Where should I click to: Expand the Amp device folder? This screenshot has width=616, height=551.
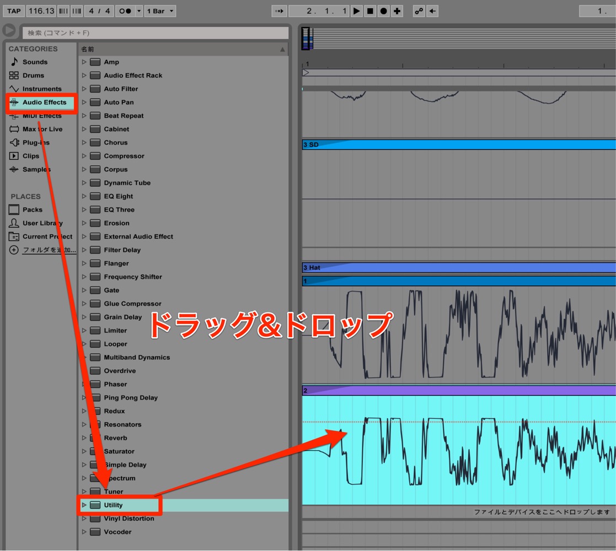click(84, 62)
